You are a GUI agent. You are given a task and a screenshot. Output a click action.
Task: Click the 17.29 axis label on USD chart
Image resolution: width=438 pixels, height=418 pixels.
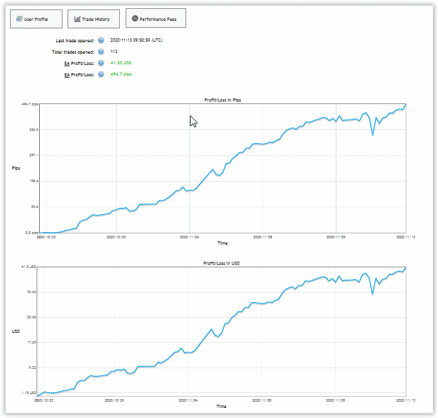(32, 342)
